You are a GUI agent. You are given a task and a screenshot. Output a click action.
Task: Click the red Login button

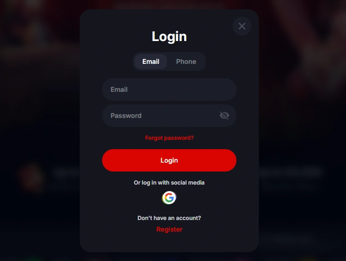pos(169,160)
